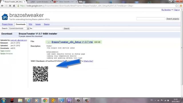Click the Search projects button
This screenshot has width=183, height=103.
(x=173, y=19)
